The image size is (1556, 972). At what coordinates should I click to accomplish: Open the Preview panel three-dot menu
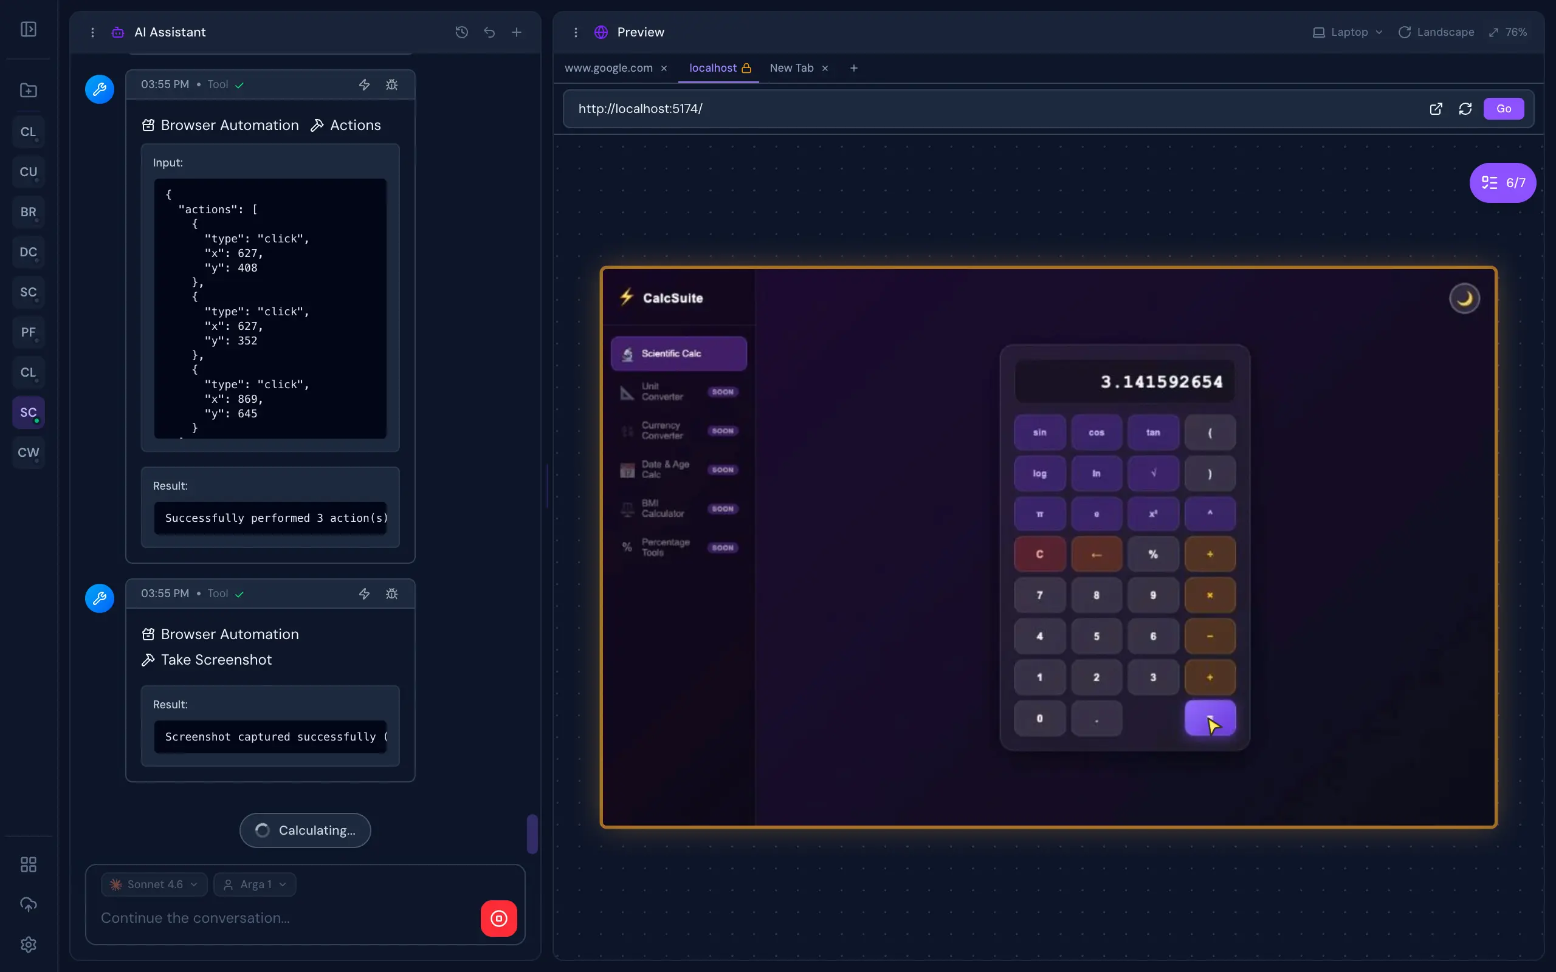pyautogui.click(x=576, y=32)
